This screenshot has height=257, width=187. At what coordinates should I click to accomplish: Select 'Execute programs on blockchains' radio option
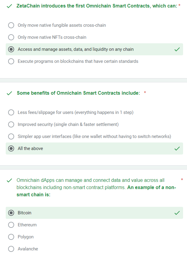coord(11,61)
